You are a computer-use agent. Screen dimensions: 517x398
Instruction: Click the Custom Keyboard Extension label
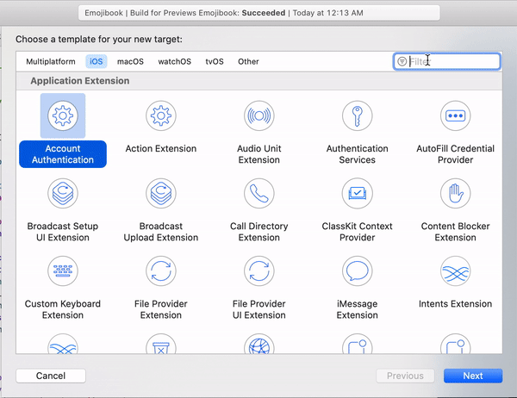pos(63,309)
